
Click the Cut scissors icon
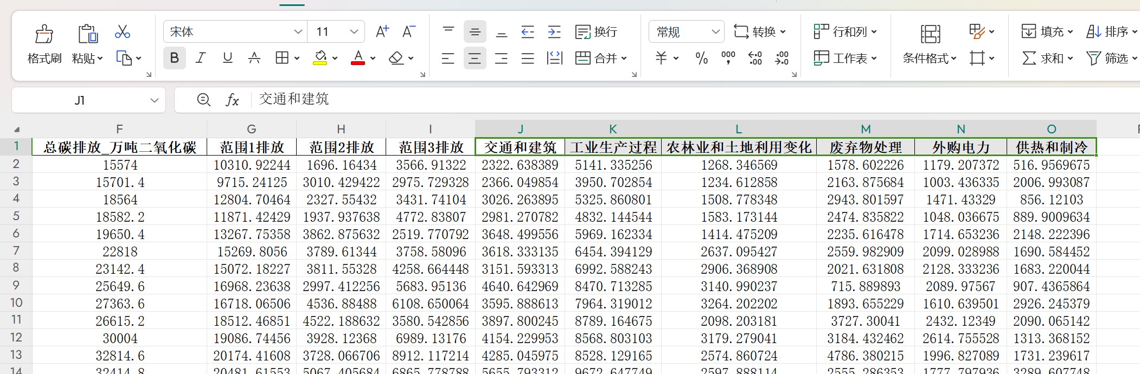click(122, 31)
